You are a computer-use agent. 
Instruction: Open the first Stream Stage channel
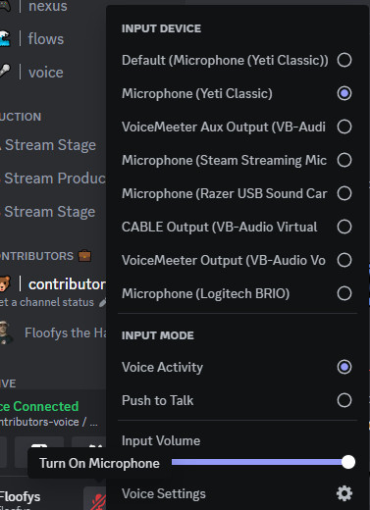50,145
